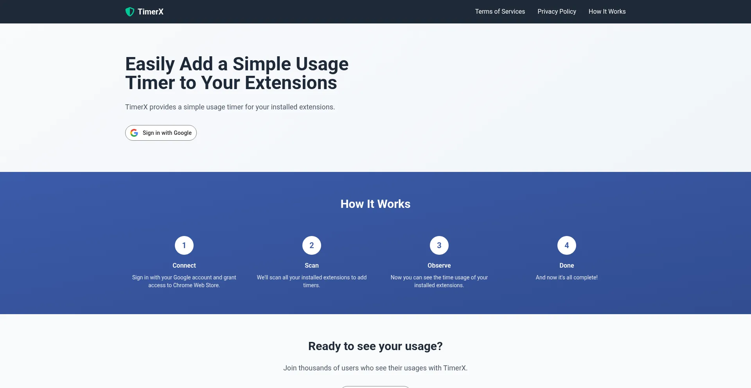751x388 pixels.
Task: Open the Terms of Services page
Action: pyautogui.click(x=500, y=12)
